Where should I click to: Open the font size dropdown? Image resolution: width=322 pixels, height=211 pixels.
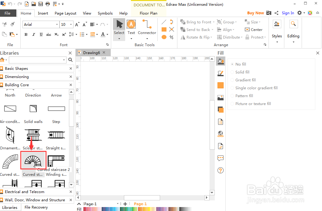71,24
